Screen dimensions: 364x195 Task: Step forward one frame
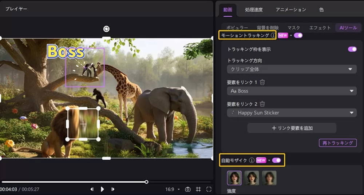point(113,189)
